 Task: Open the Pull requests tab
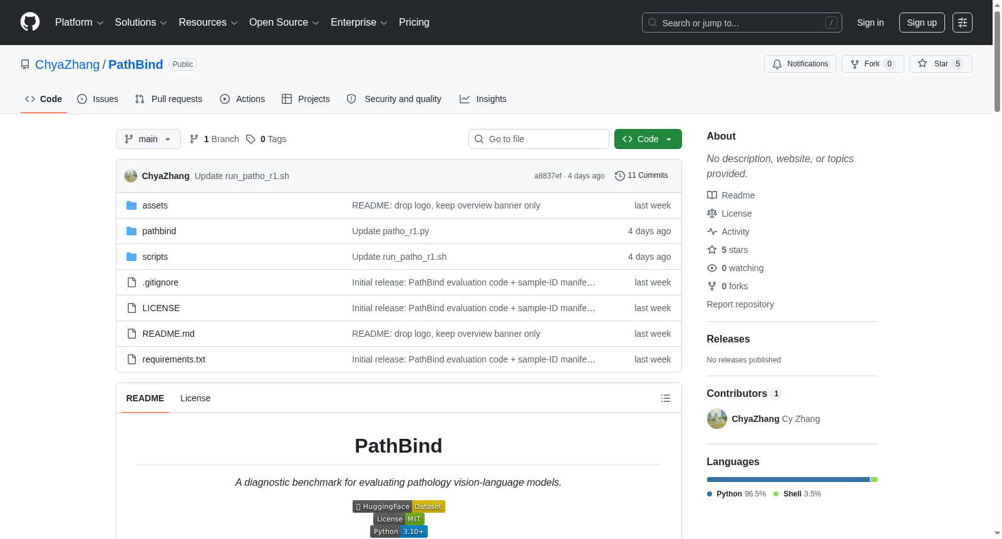point(168,99)
